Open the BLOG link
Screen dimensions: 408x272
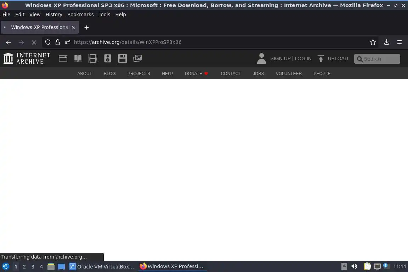coord(109,74)
